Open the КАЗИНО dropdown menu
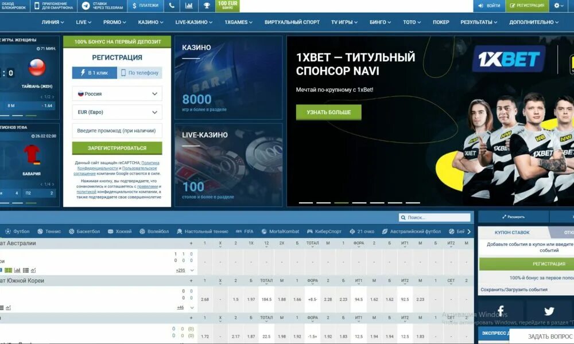Image resolution: width=574 pixels, height=344 pixels. click(x=150, y=22)
